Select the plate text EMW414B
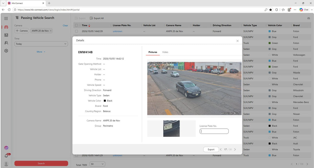 point(85,52)
